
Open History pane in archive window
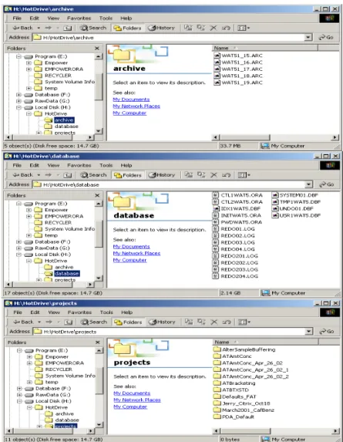(x=162, y=28)
